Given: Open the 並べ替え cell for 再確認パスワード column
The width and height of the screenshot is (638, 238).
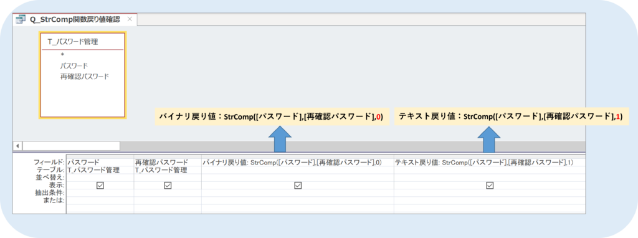Looking at the screenshot, I should click(x=168, y=178).
